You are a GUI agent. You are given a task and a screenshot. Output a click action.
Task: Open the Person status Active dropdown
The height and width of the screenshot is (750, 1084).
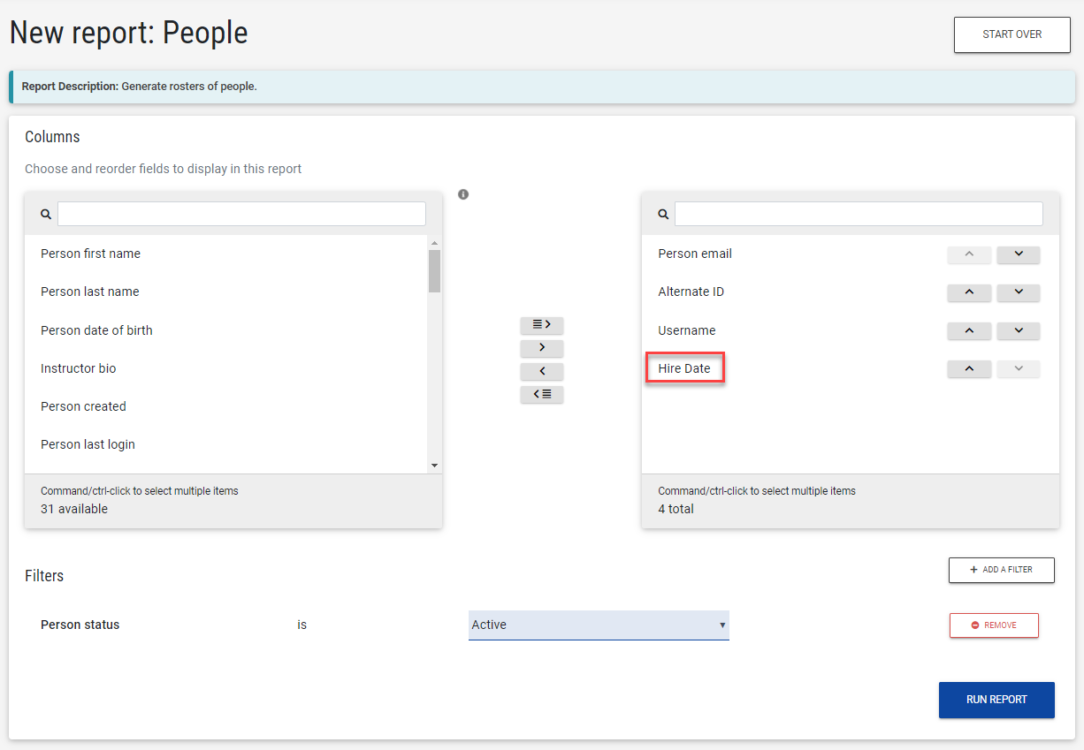[599, 625]
